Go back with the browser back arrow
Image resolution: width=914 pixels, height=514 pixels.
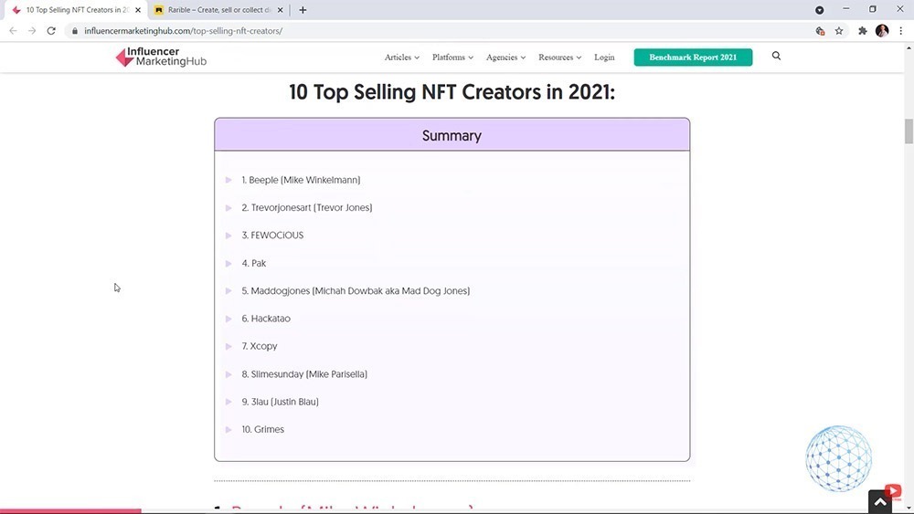14,31
